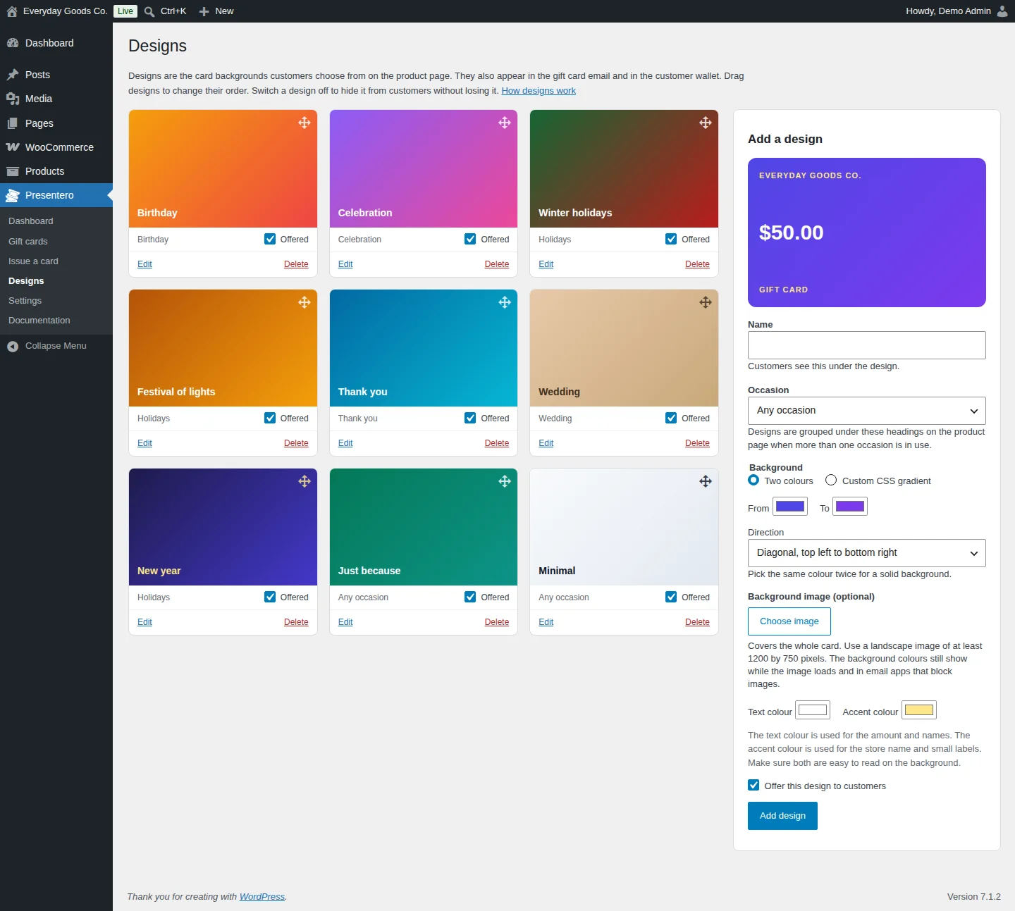Open the How designs work link
This screenshot has height=911, width=1015.
pos(539,91)
